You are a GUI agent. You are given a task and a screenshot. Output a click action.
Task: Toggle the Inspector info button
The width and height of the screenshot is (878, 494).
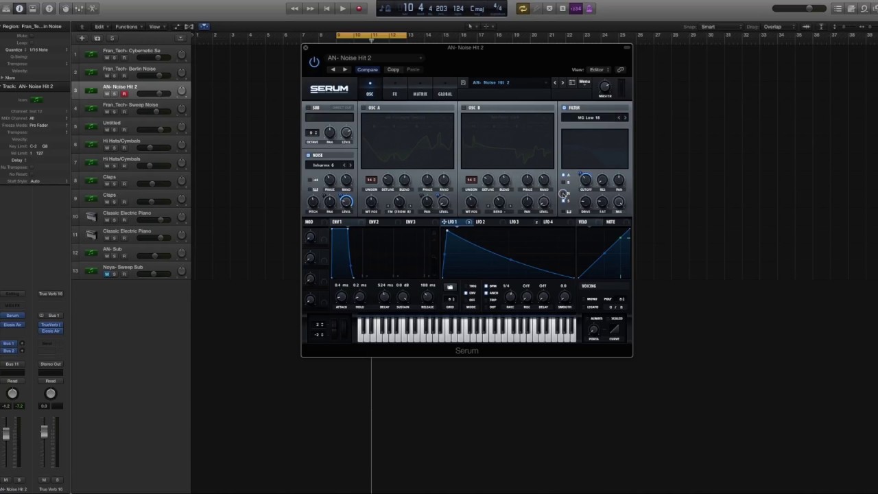19,8
